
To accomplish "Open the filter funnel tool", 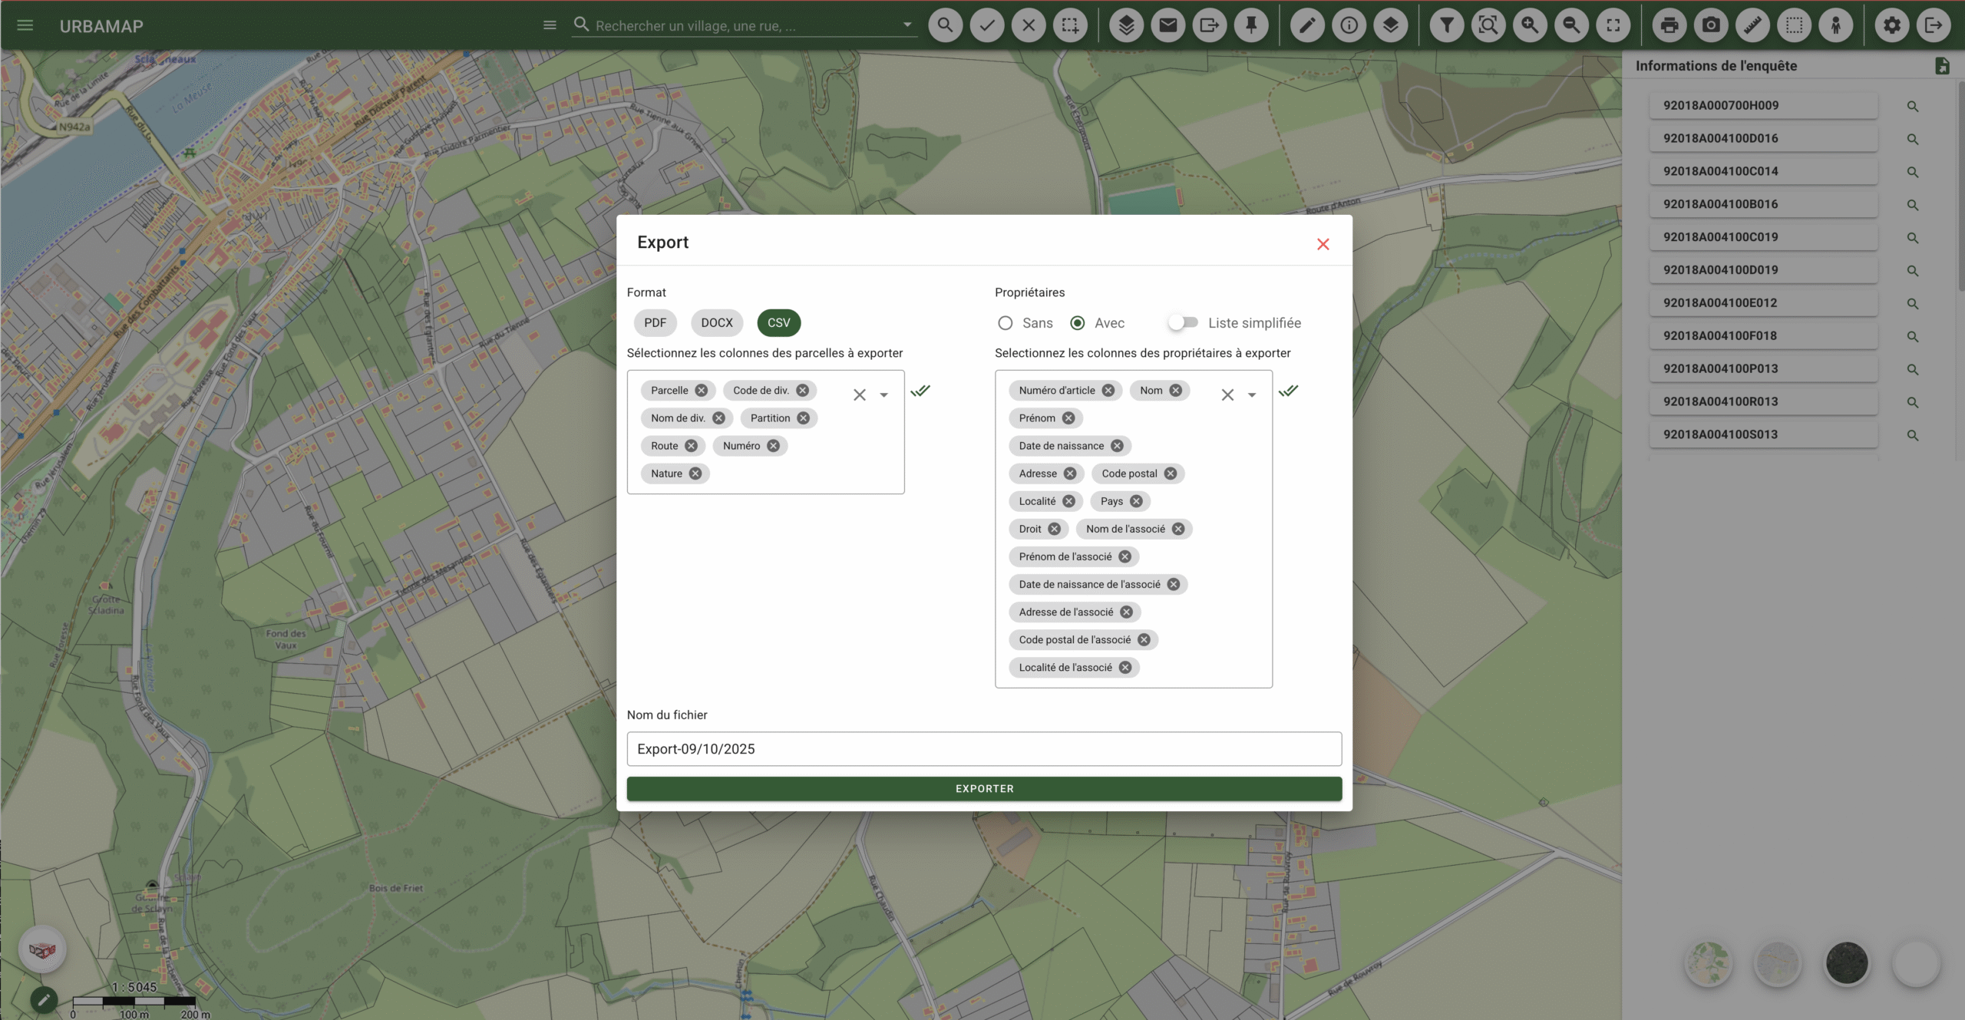I will pos(1446,25).
